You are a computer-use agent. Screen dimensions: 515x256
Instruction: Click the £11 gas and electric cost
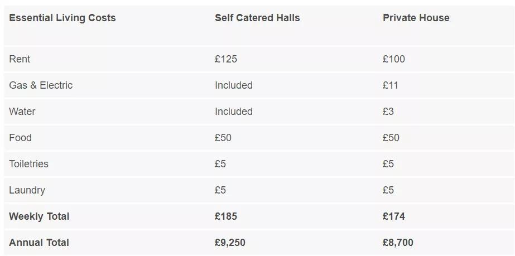pyautogui.click(x=390, y=85)
